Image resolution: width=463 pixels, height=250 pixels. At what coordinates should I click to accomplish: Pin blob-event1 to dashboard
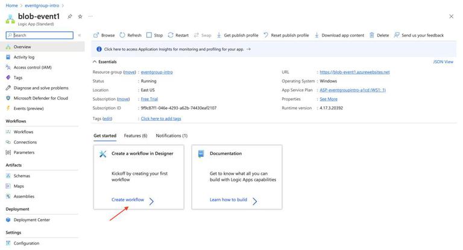point(70,16)
